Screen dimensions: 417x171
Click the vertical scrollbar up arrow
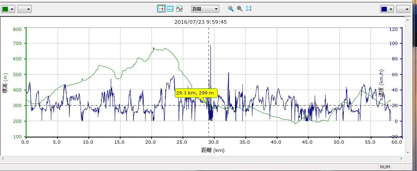(407, 19)
